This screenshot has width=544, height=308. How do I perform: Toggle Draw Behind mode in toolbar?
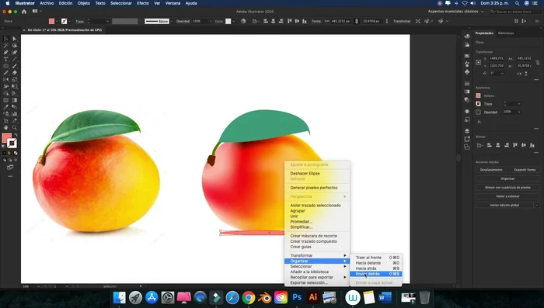click(10, 160)
